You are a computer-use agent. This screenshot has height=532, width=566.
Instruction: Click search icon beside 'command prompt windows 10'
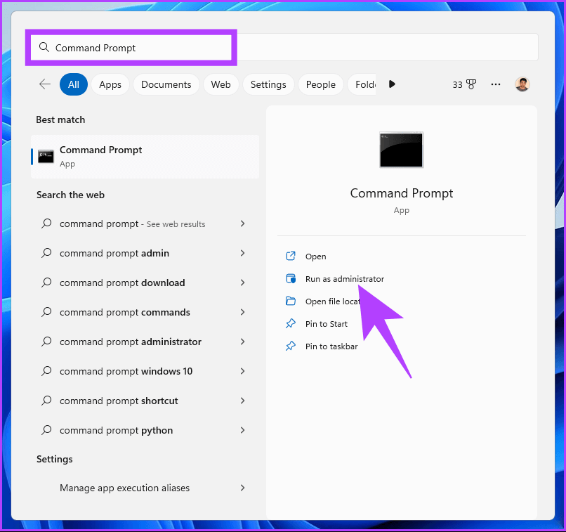pyautogui.click(x=46, y=371)
